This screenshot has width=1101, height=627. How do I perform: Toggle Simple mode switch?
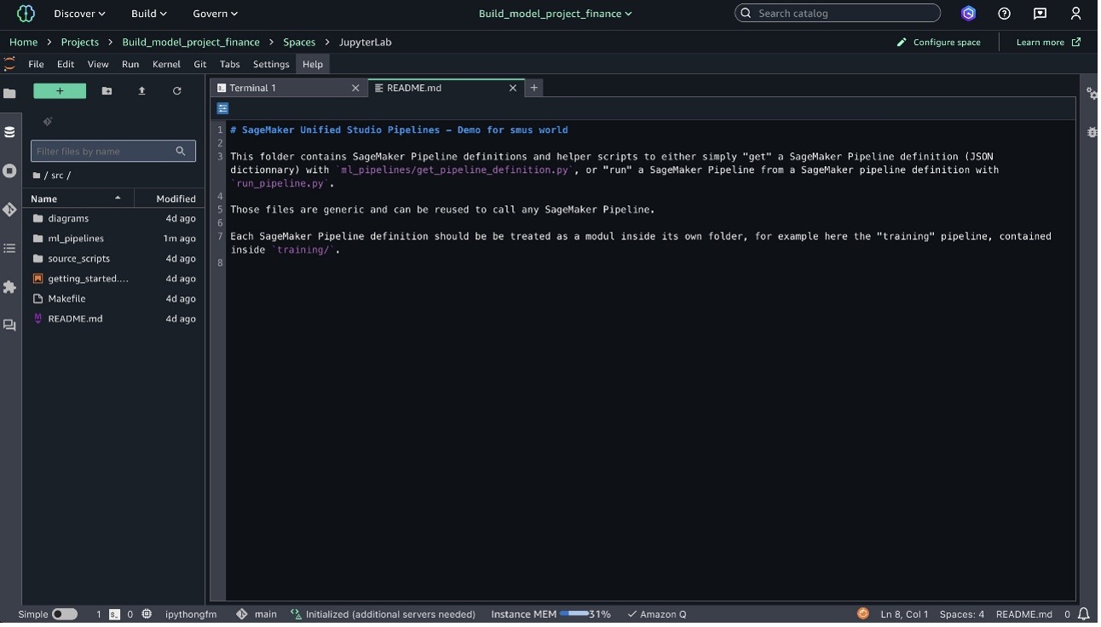point(65,614)
